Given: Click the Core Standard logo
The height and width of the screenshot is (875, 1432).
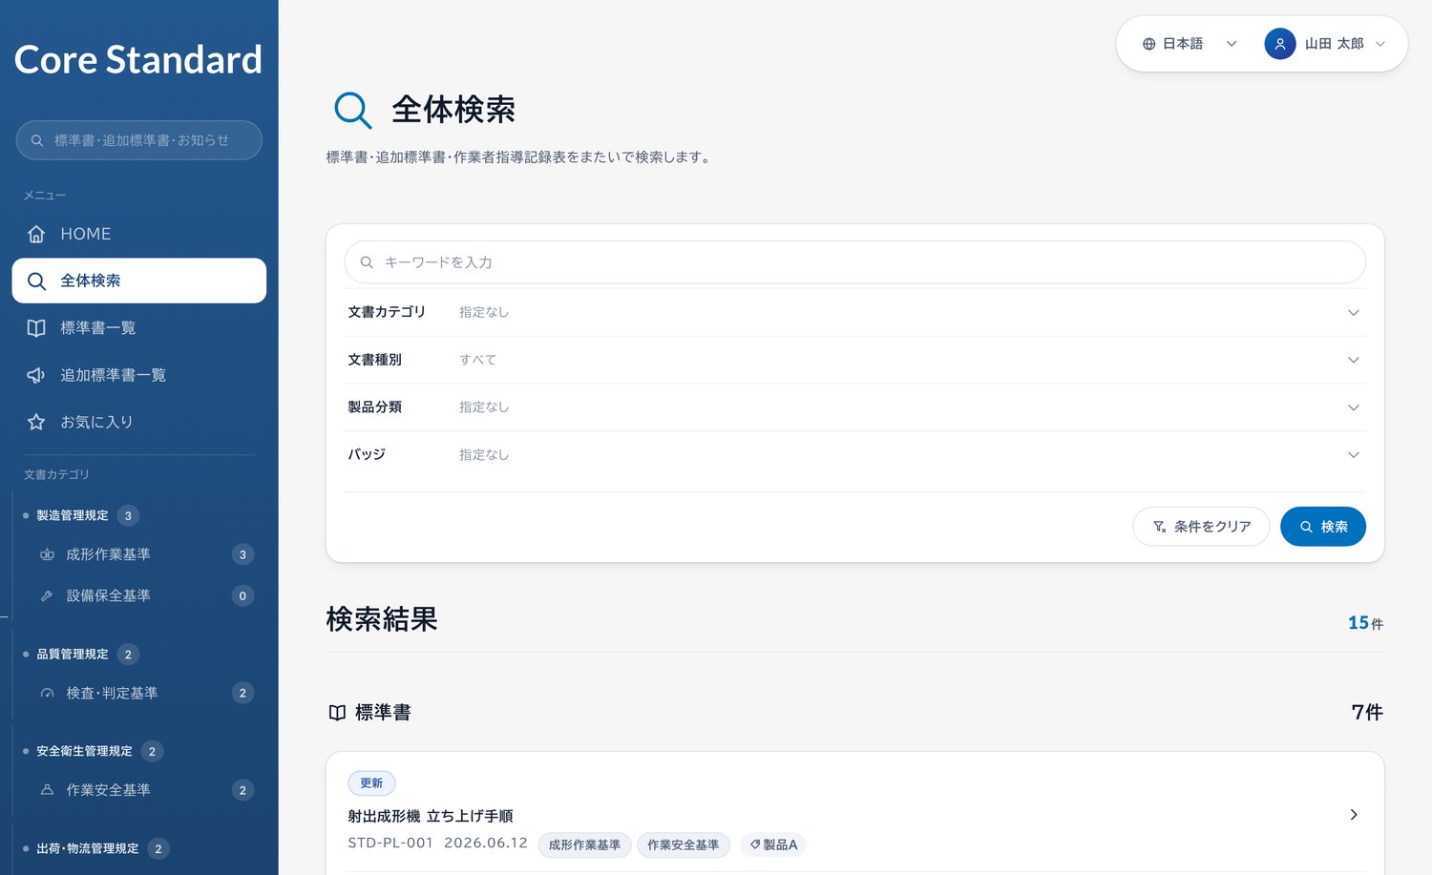Looking at the screenshot, I should [x=138, y=59].
